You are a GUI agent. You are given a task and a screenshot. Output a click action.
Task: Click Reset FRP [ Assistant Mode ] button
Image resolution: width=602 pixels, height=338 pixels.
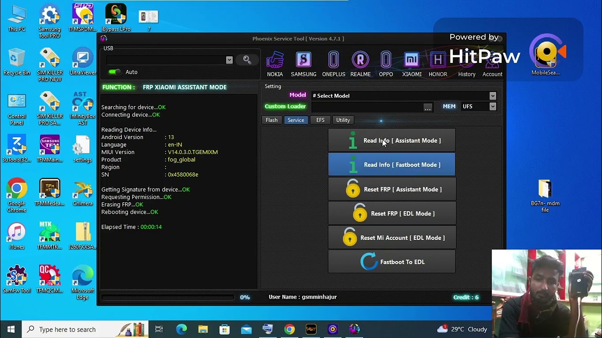coord(392,189)
